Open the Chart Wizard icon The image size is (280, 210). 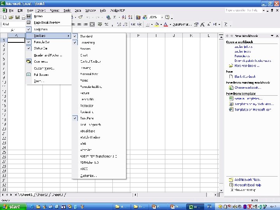[x=138, y=17]
